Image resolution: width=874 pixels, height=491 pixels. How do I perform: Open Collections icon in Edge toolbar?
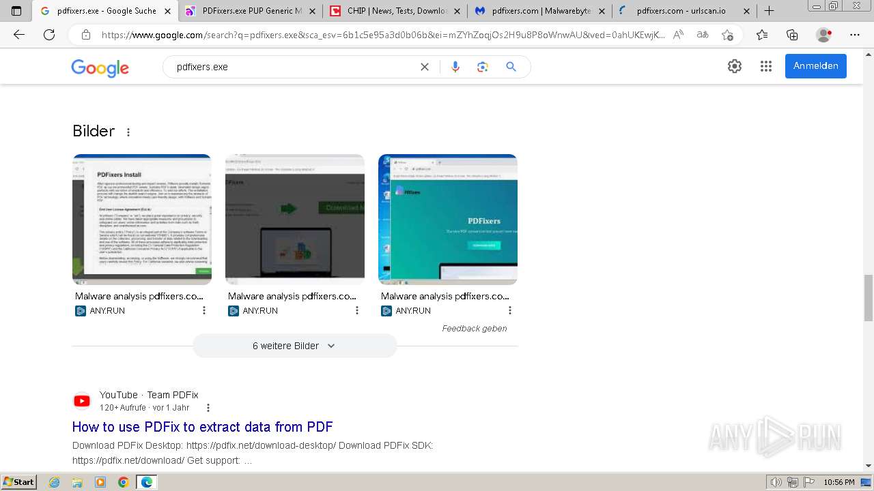pos(792,35)
